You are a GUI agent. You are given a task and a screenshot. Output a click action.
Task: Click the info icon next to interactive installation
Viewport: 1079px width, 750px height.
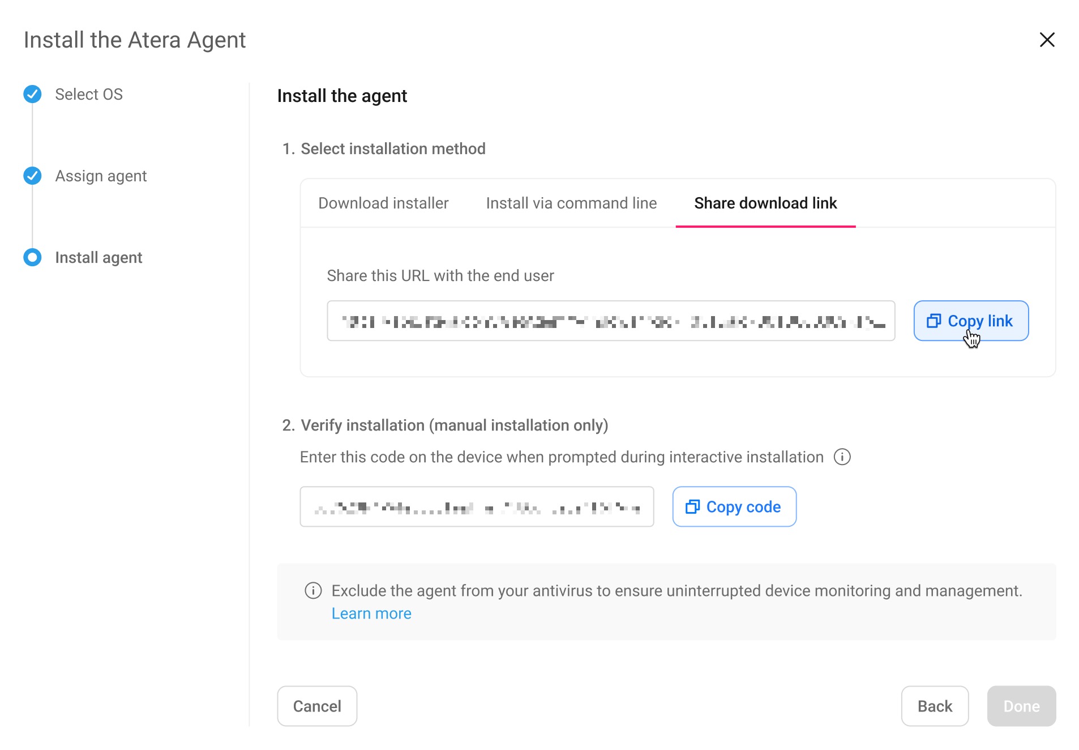coord(842,457)
